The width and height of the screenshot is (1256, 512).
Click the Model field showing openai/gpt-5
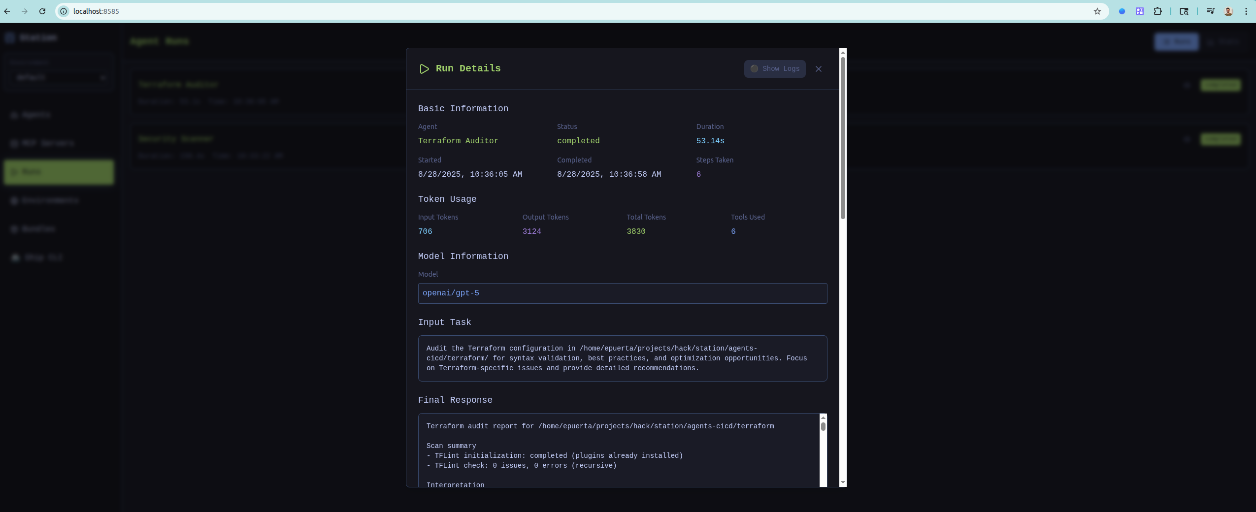coord(623,293)
